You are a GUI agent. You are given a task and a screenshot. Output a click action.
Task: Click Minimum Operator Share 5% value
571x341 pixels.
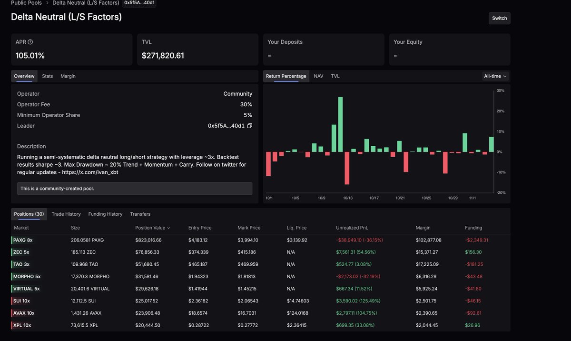[248, 115]
